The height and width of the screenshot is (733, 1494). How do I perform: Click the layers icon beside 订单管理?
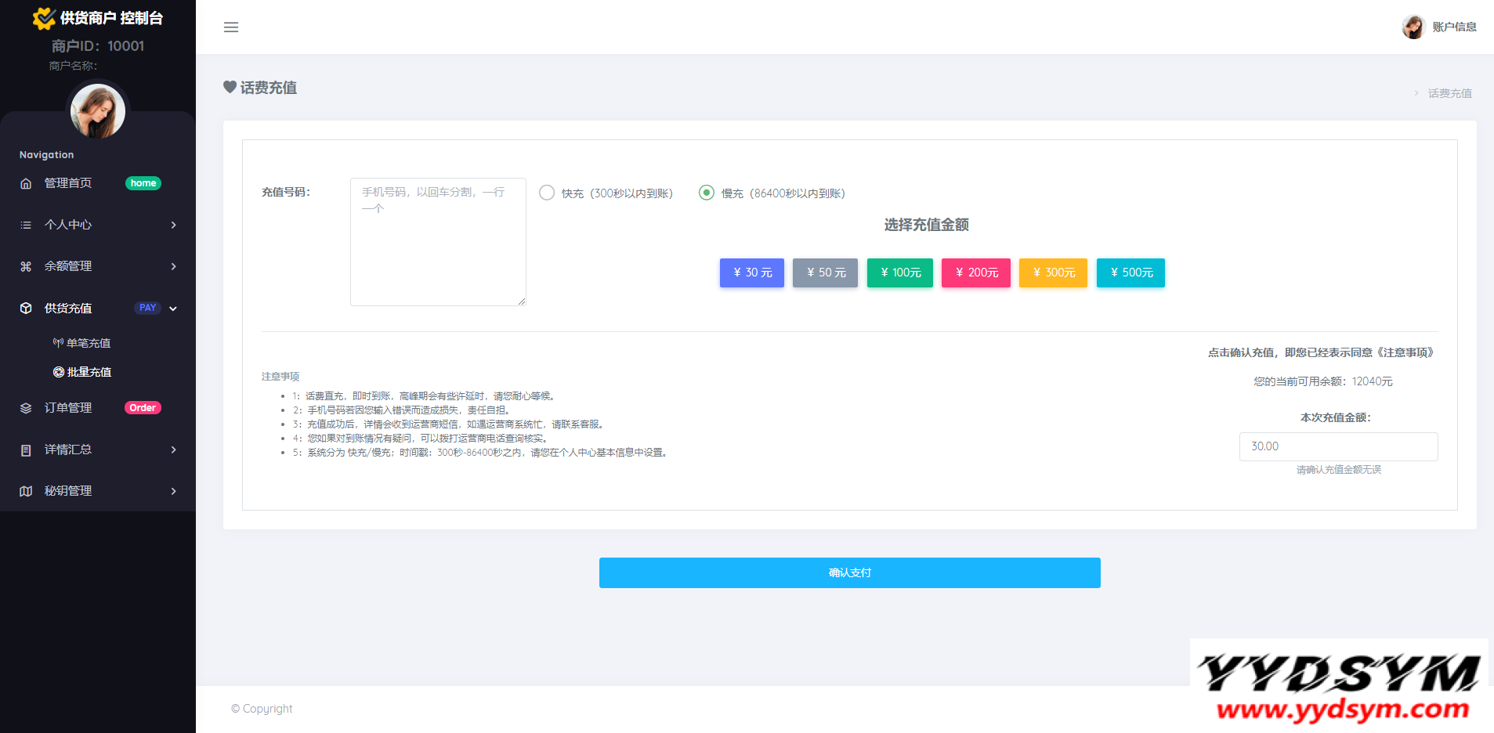pos(26,408)
